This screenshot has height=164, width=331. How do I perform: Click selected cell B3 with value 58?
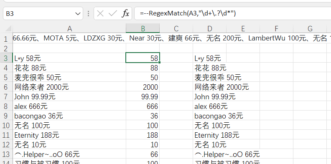click(143, 58)
